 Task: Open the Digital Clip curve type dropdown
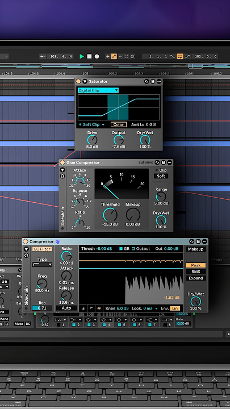pyautogui.click(x=98, y=90)
